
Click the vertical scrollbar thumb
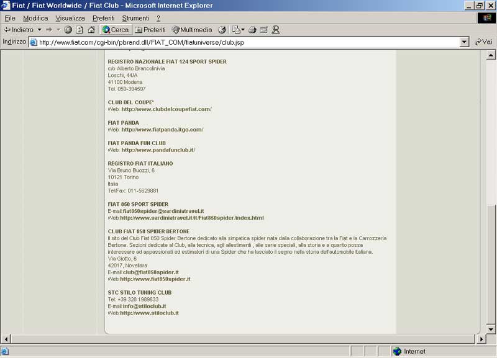pyautogui.click(x=491, y=264)
